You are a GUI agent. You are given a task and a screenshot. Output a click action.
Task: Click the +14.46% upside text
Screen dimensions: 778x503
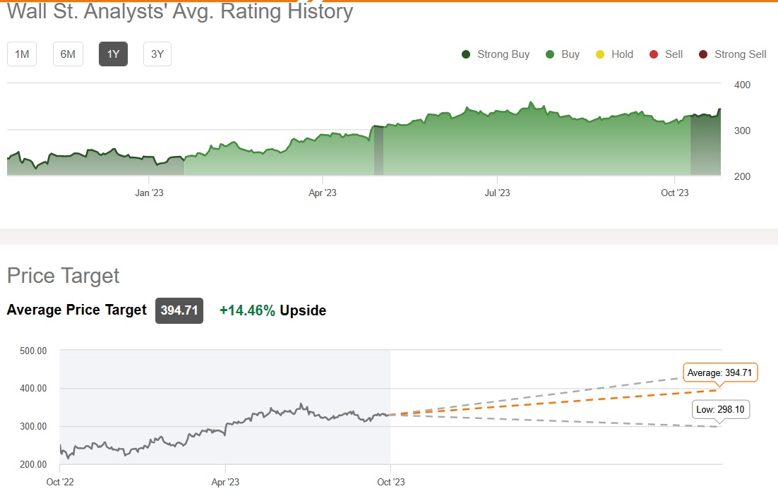click(x=247, y=310)
